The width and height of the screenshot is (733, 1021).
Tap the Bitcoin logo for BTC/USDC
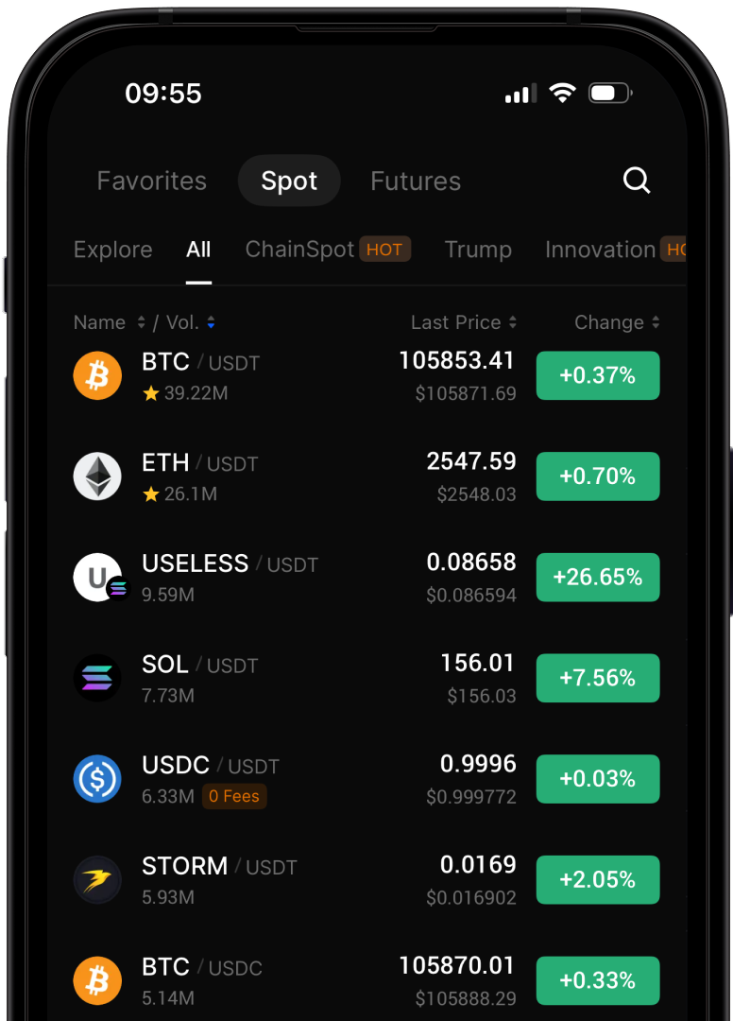[x=97, y=980]
